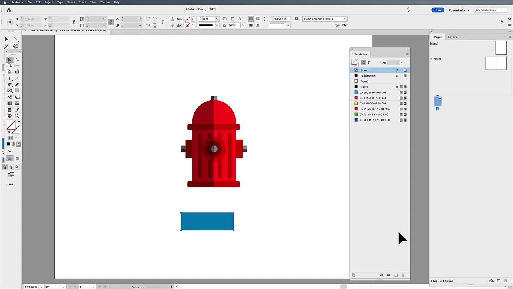Screen dimensions: 513x289
Task: Select the Pen tool
Action: (10, 85)
